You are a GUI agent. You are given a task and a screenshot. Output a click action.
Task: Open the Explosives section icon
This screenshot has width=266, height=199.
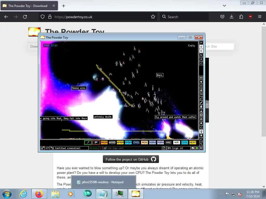[201, 98]
